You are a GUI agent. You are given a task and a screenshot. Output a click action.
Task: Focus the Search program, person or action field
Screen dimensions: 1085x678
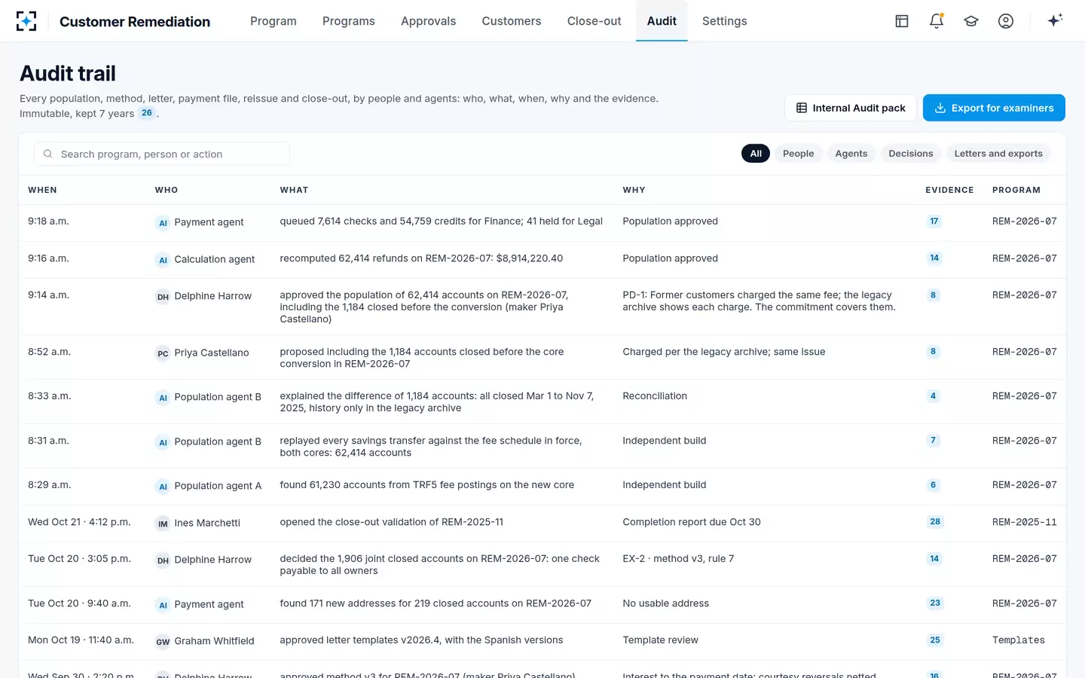pyautogui.click(x=162, y=154)
